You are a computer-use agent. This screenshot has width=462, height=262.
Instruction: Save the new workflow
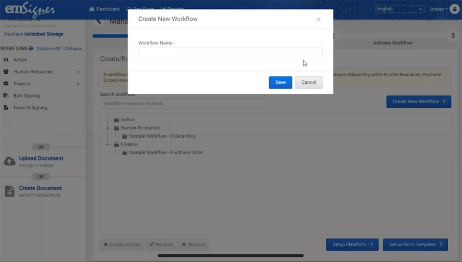(x=280, y=82)
